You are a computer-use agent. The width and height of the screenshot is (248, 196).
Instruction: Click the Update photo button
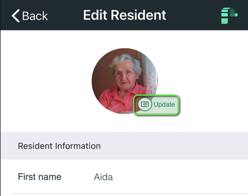tap(156, 105)
